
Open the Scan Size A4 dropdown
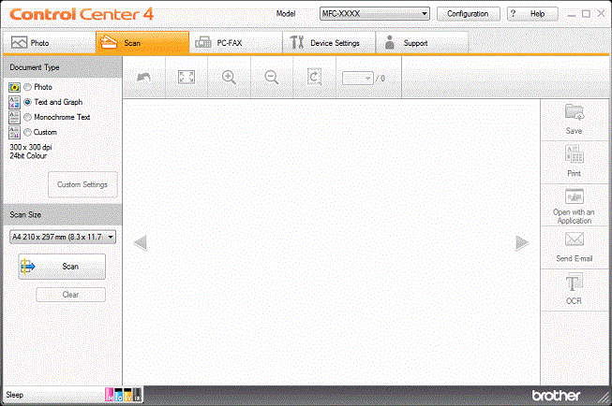pyautogui.click(x=63, y=238)
